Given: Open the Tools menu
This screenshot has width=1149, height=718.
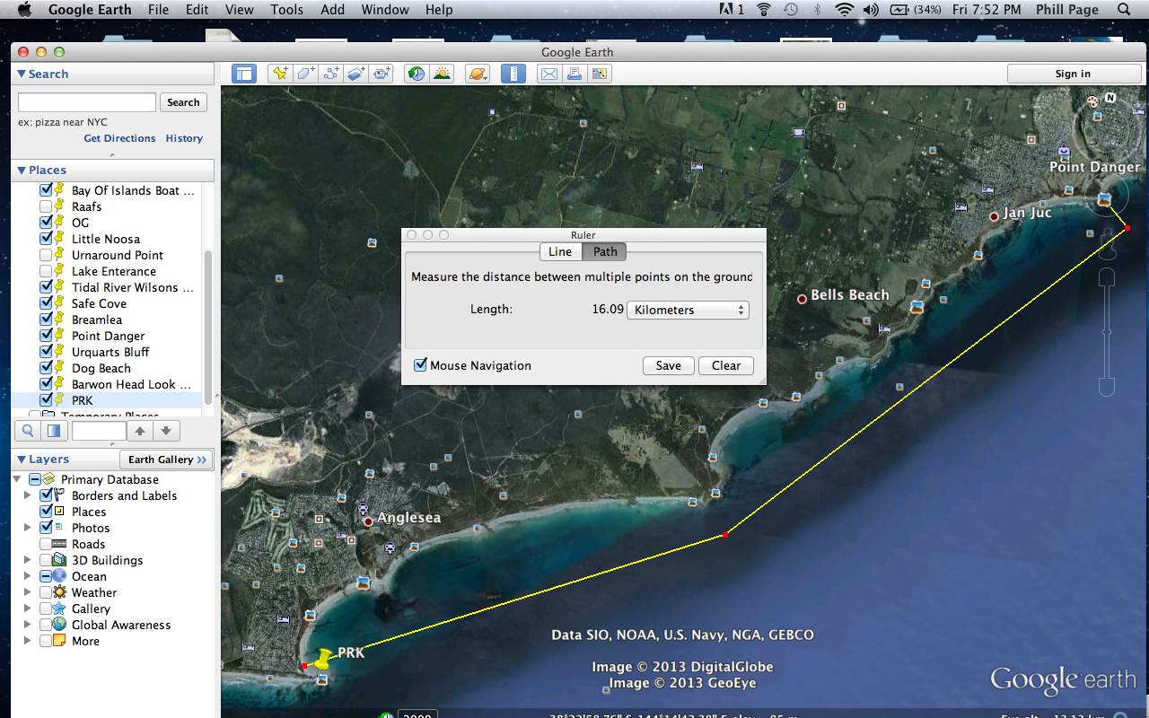Looking at the screenshot, I should coord(286,10).
